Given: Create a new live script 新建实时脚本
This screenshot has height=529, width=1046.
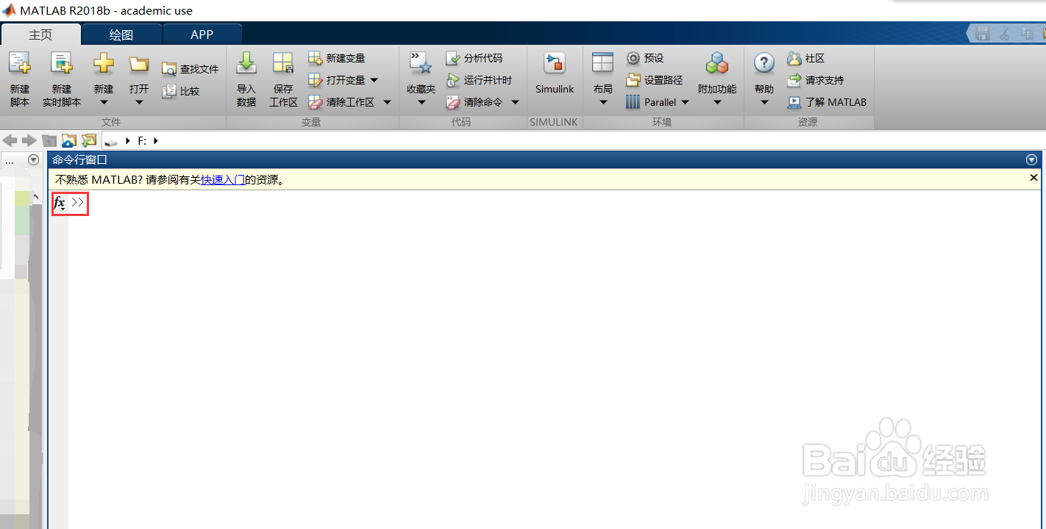Looking at the screenshot, I should pyautogui.click(x=62, y=79).
